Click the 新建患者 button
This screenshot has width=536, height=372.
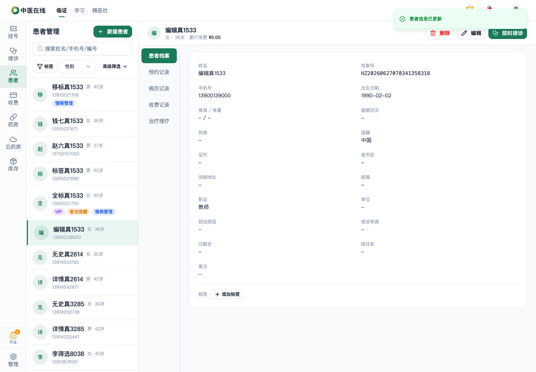(113, 32)
